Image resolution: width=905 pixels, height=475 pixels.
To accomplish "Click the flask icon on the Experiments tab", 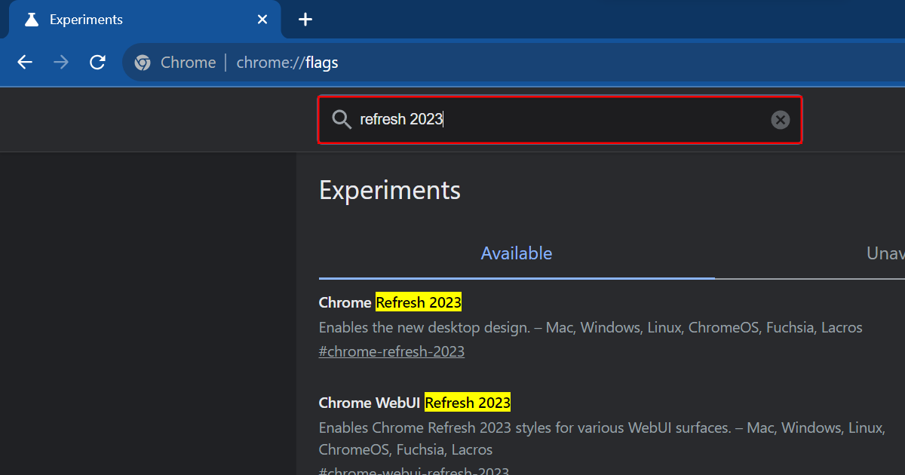I will coord(31,20).
